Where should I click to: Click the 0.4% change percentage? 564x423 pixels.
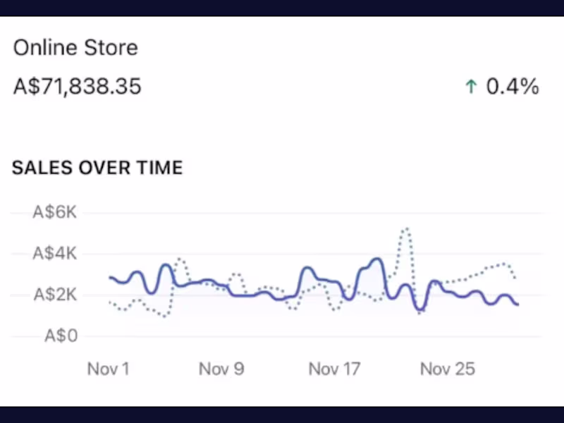(513, 87)
